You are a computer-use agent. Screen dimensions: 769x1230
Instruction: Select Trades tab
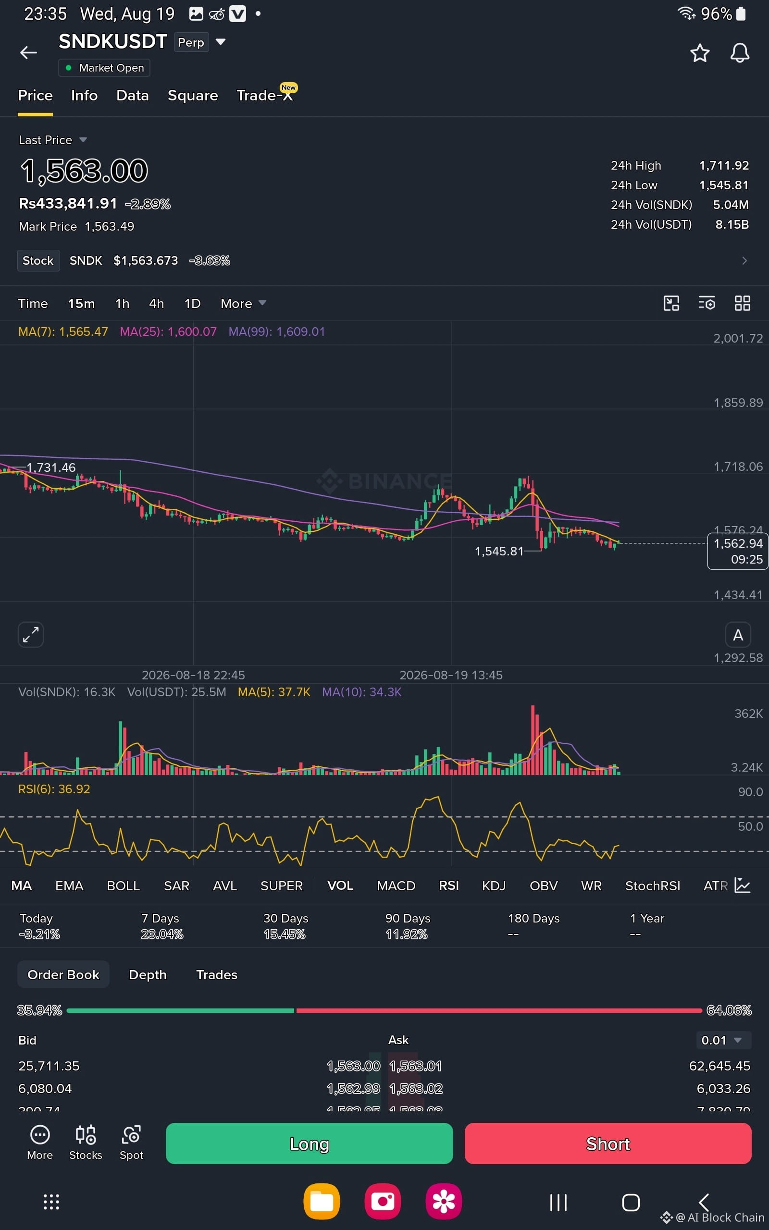[217, 974]
